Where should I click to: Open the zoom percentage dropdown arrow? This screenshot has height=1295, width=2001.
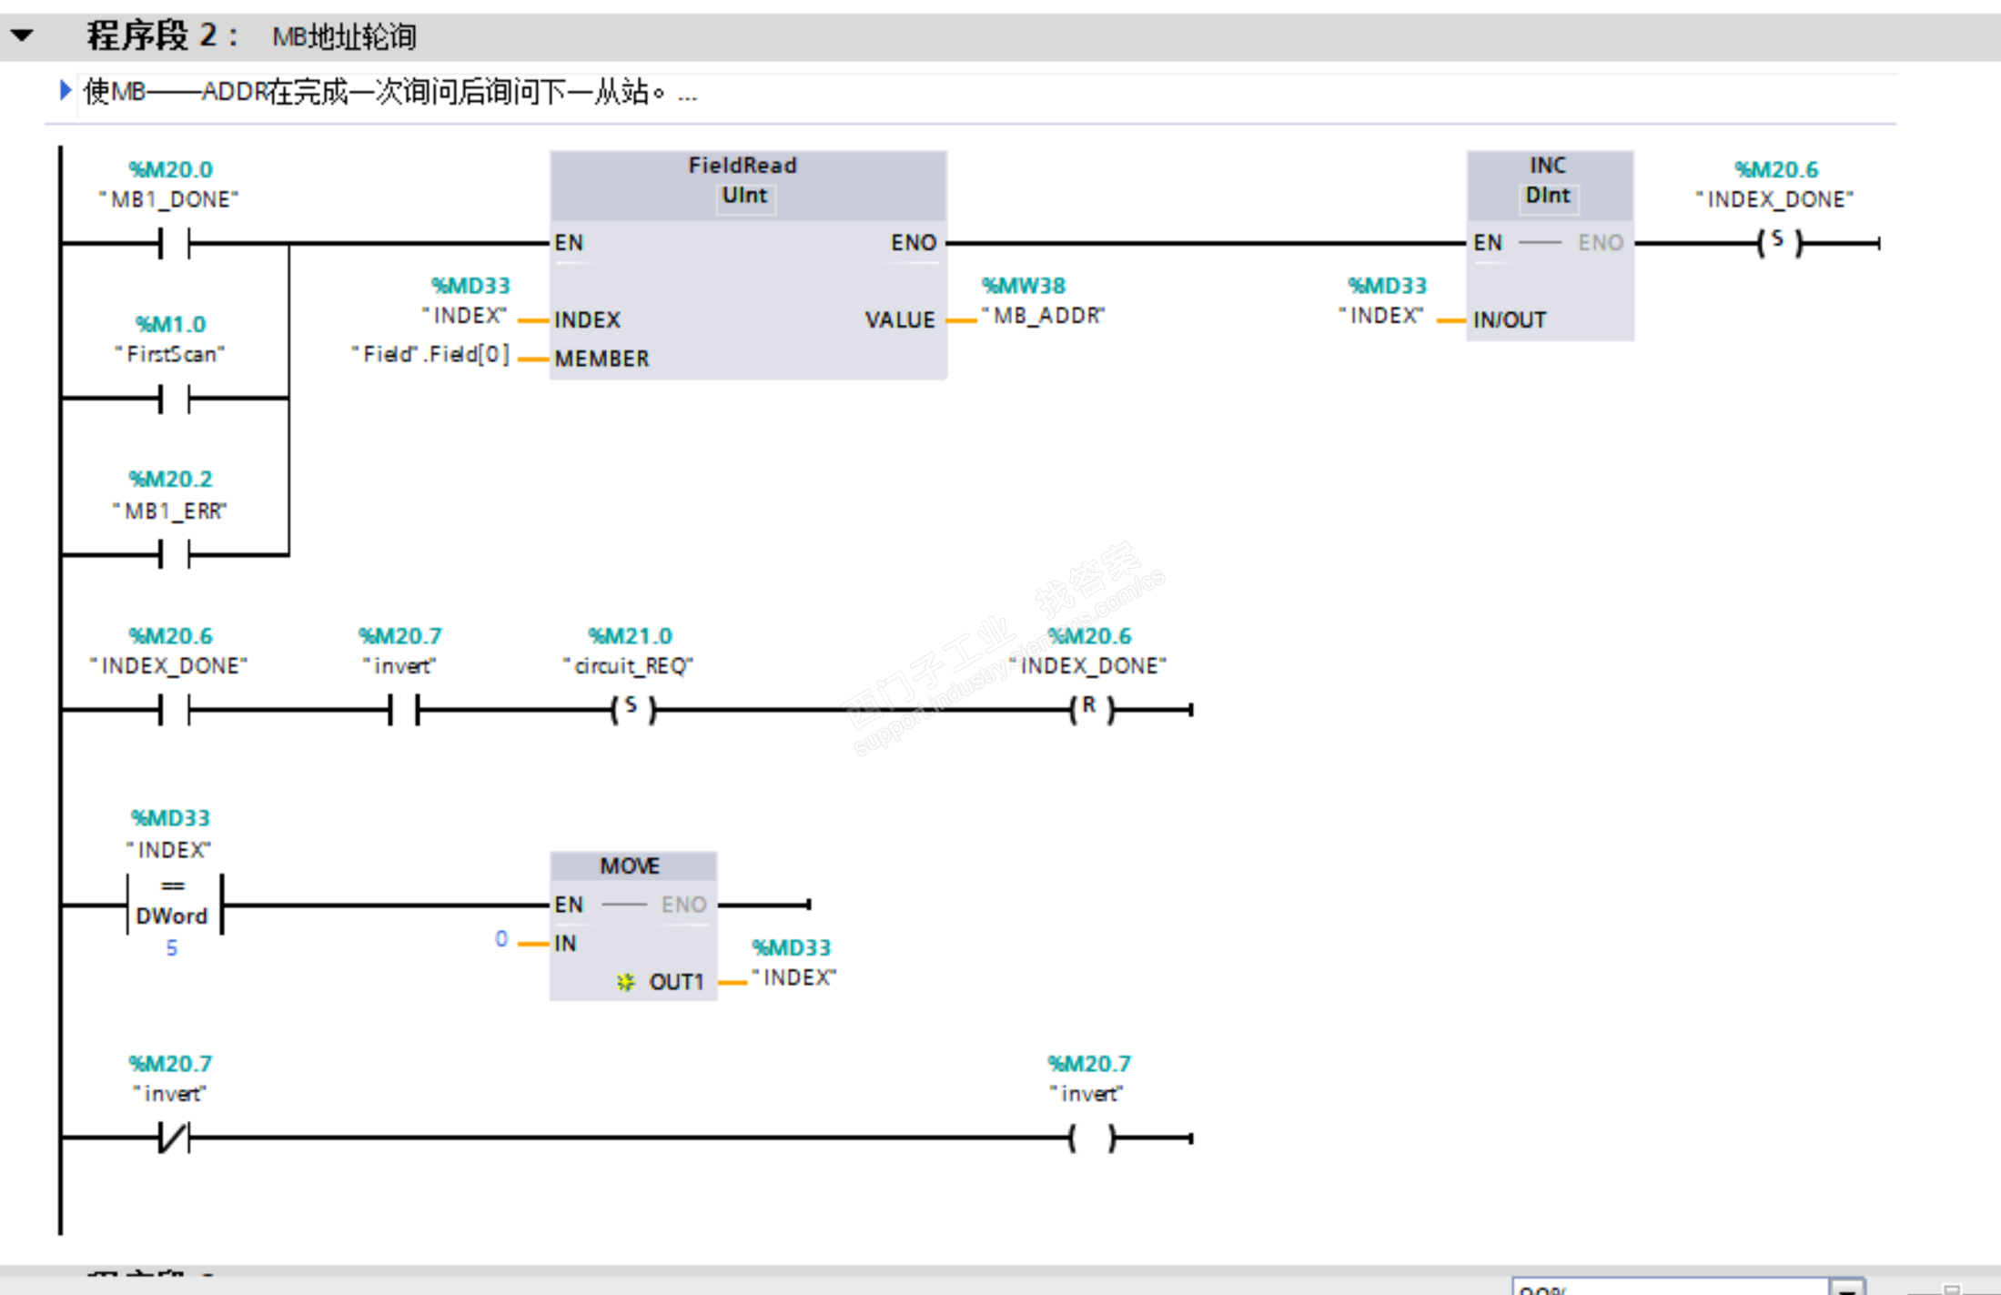tap(1846, 1287)
